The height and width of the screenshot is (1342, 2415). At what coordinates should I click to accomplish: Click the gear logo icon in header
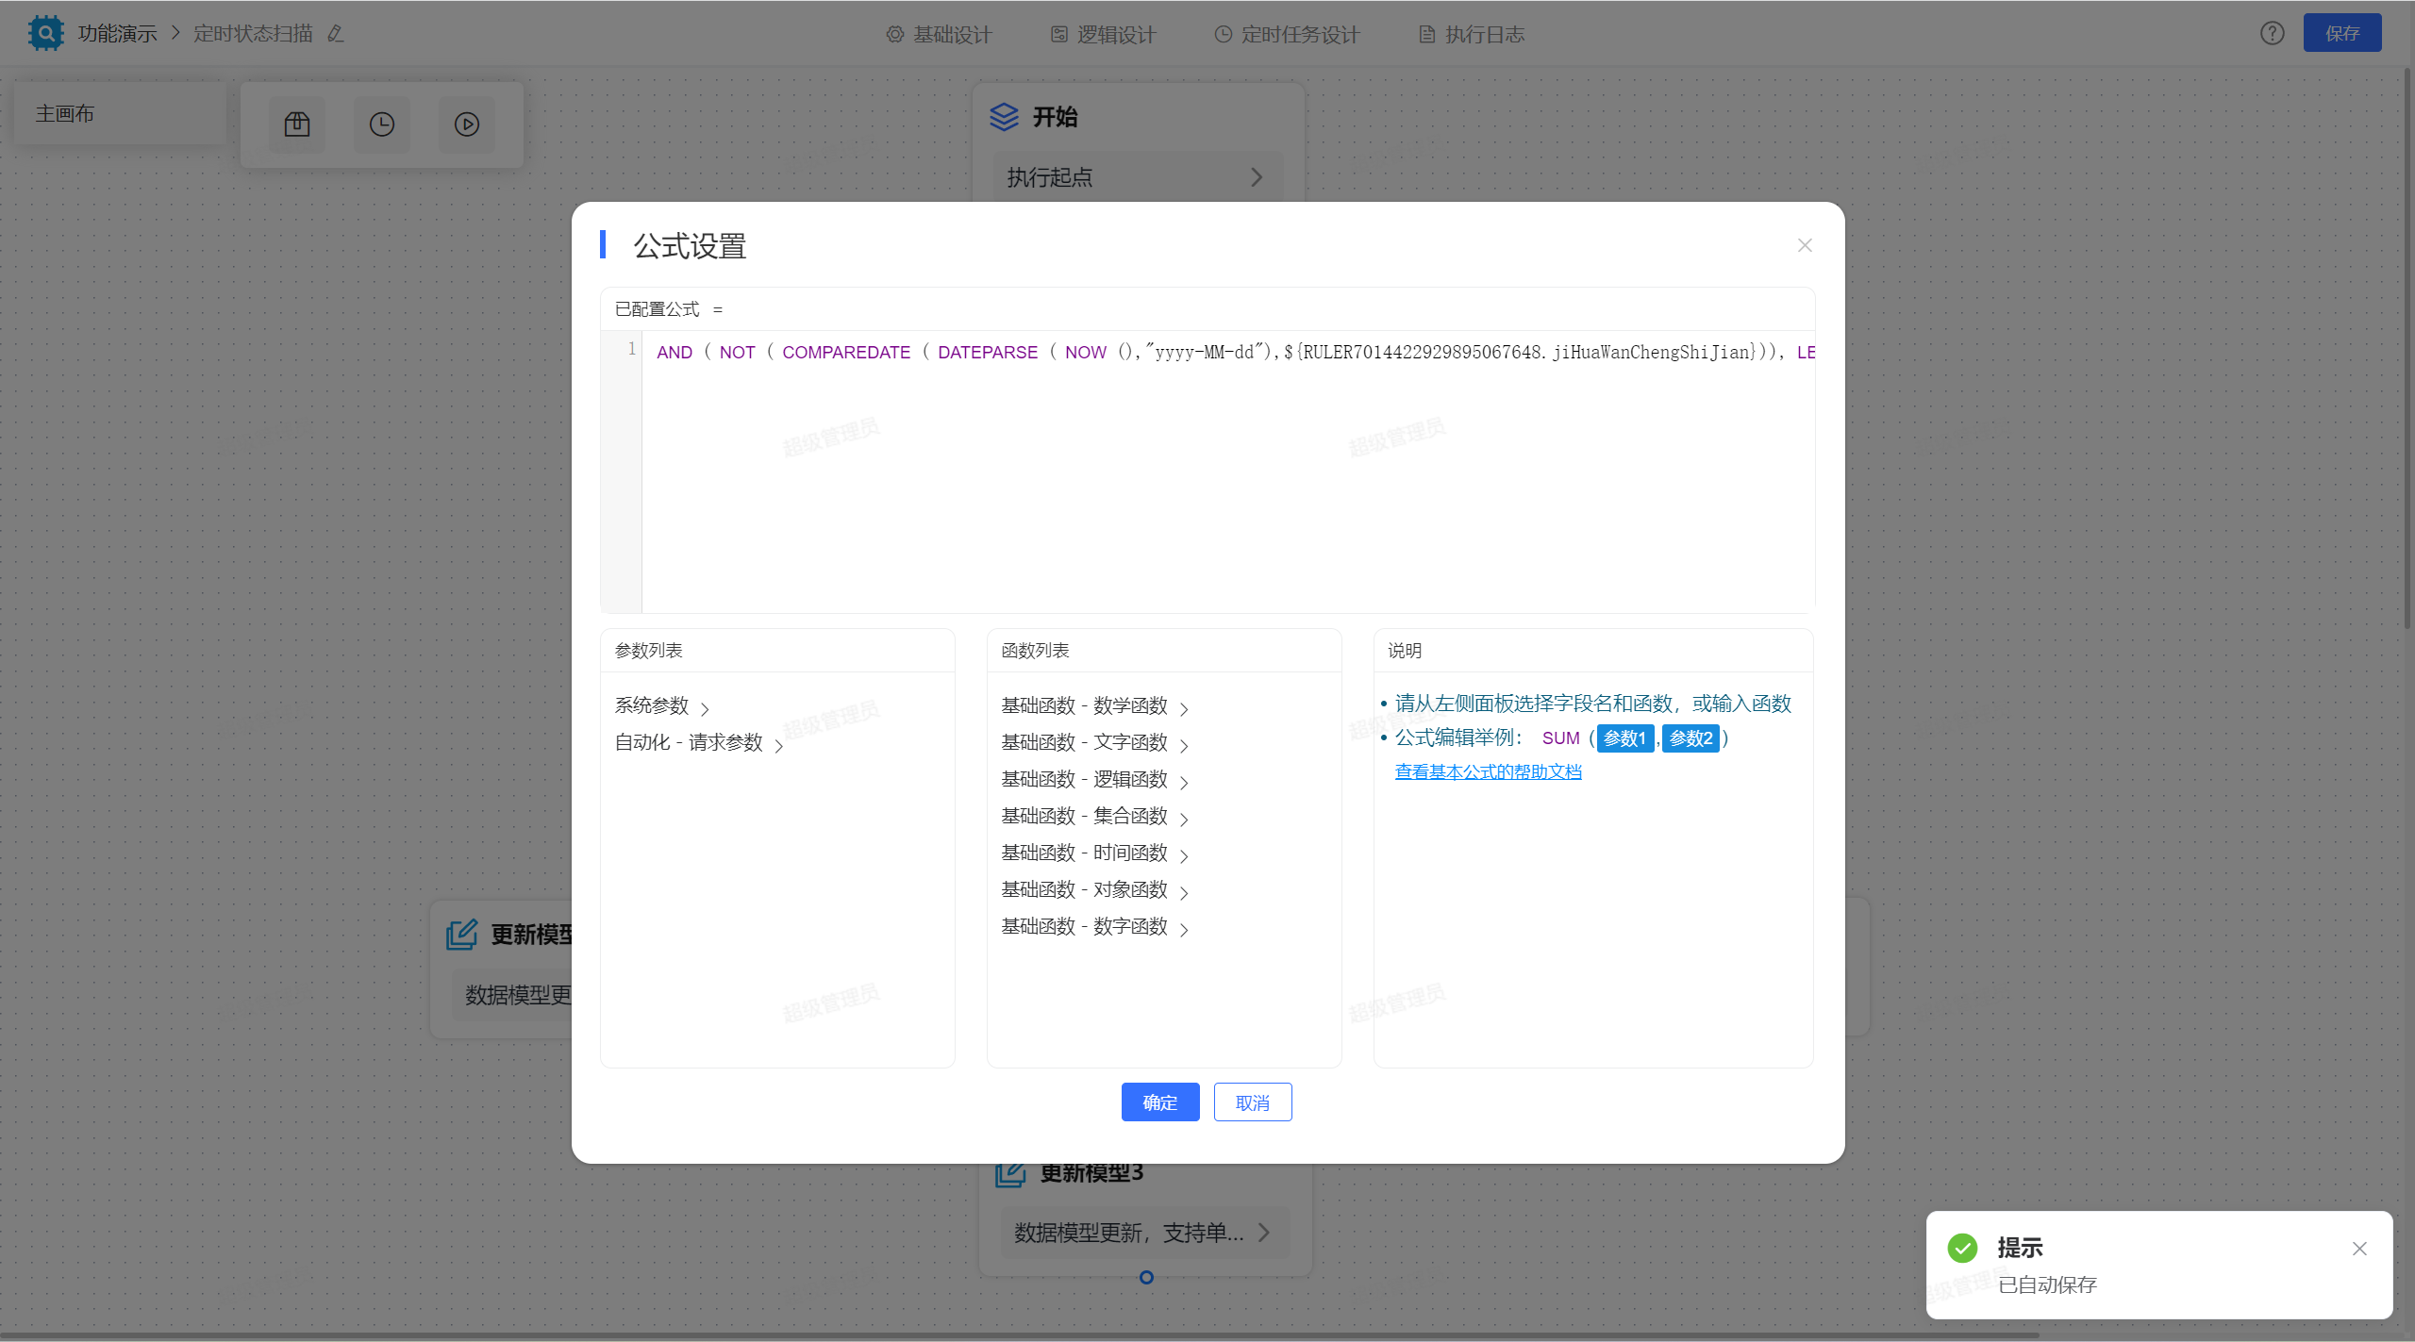45,33
